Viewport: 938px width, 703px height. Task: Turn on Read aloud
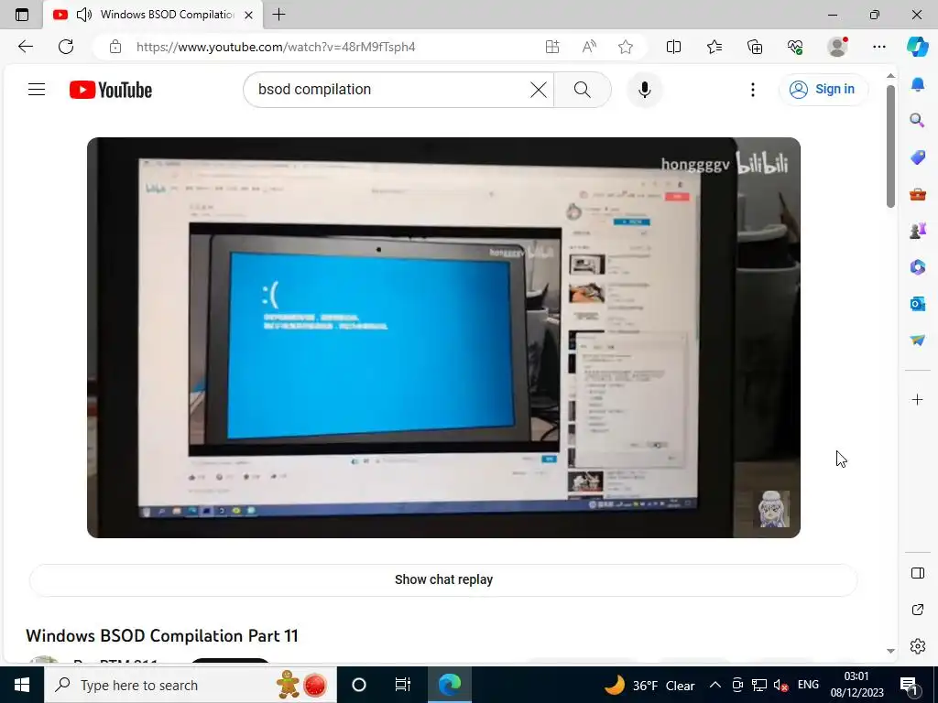click(589, 47)
